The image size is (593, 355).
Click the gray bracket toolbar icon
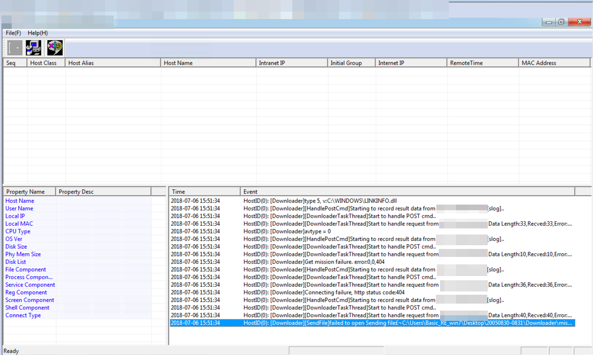[15, 48]
